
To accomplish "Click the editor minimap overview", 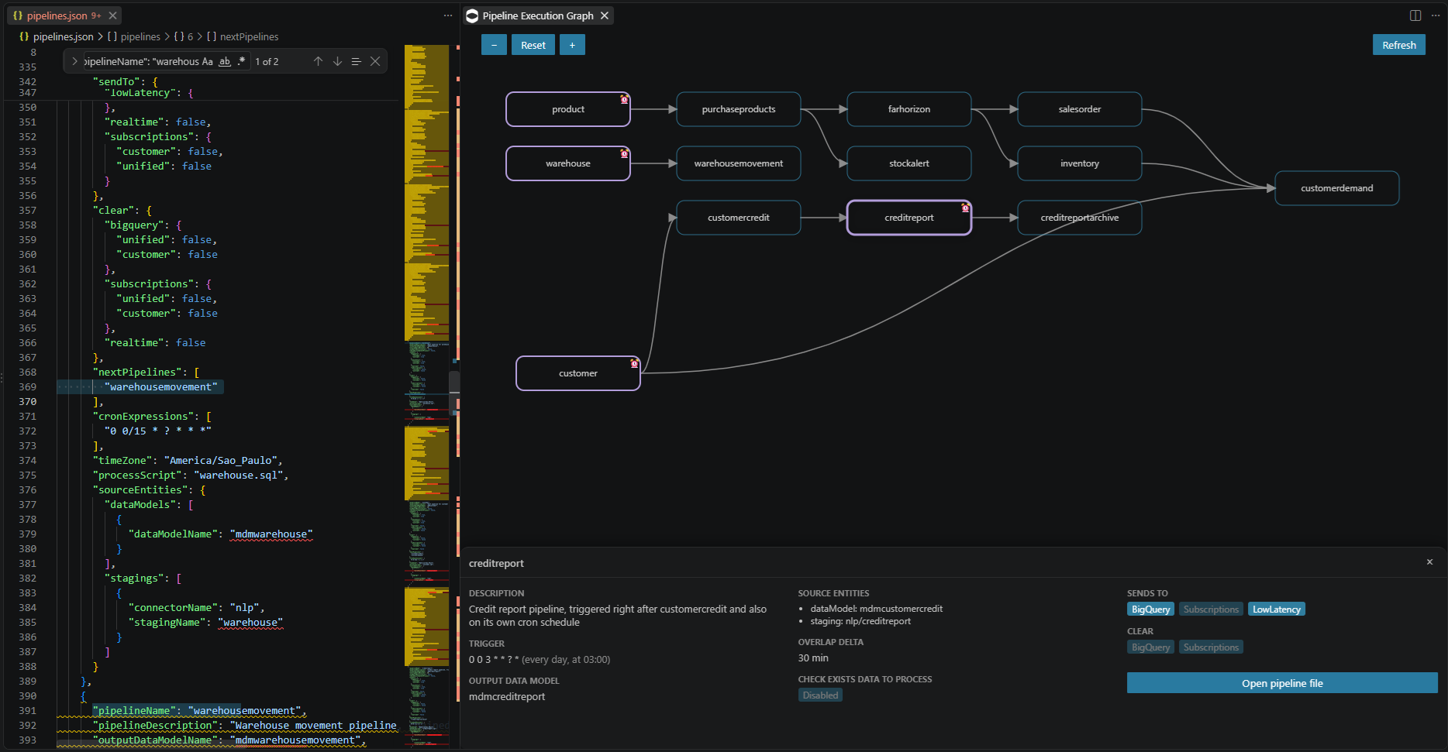I will (x=426, y=395).
